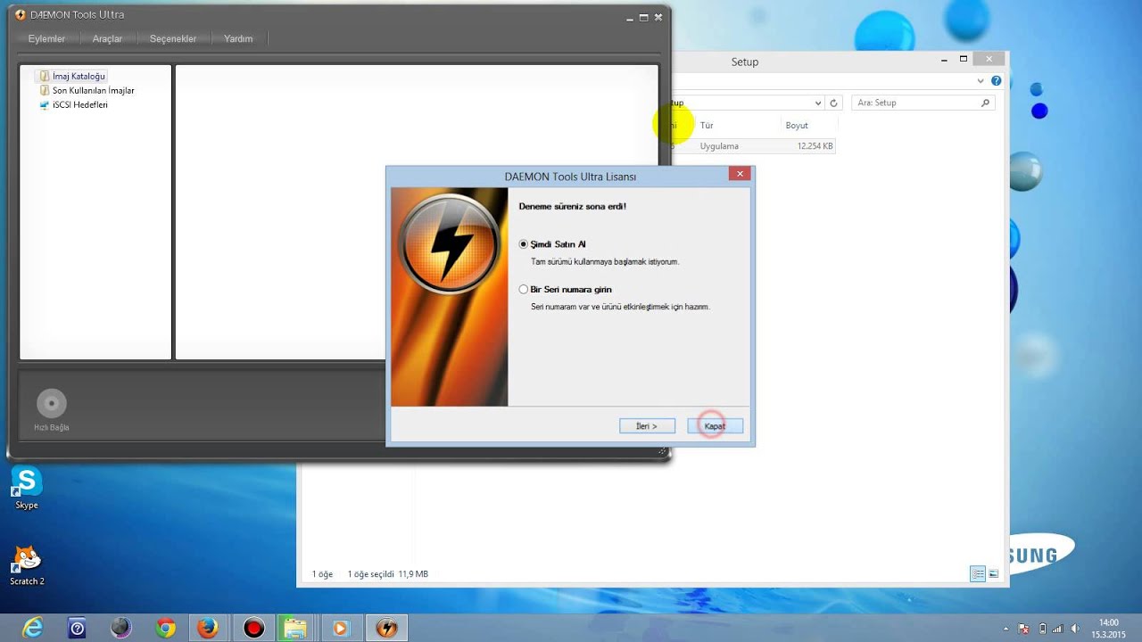The image size is (1142, 642).
Task: Click the DAEMON Tools taskbar icon
Action: pyautogui.click(x=386, y=629)
